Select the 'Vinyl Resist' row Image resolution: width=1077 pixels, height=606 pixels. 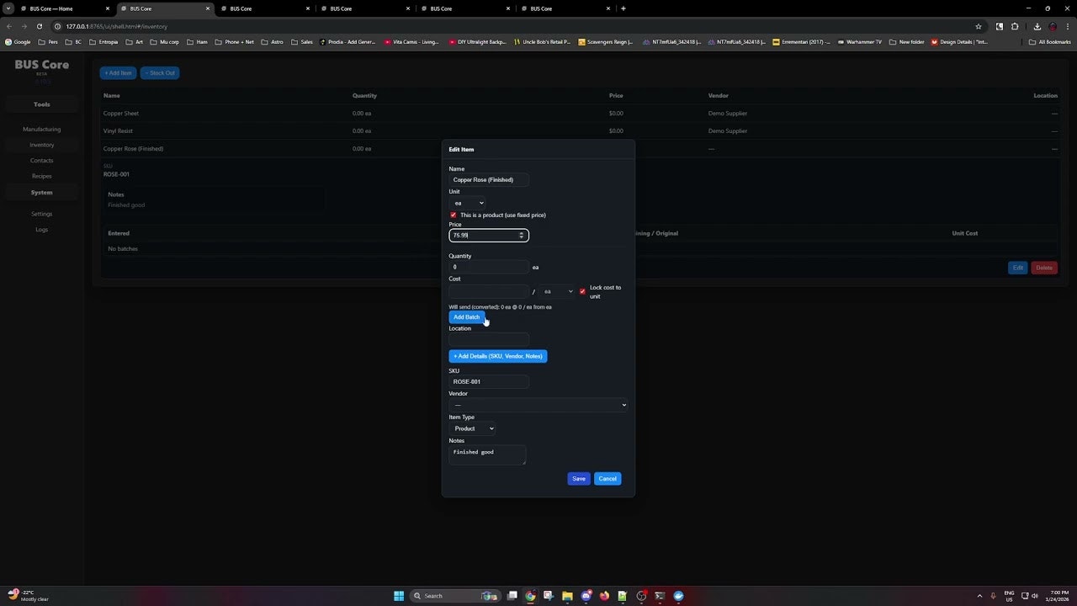click(581, 130)
